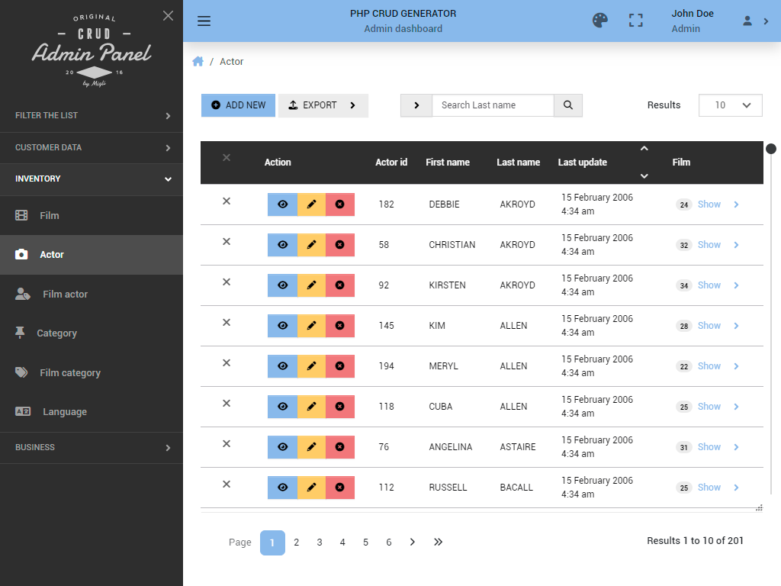Enter fullscreen using the expand icon
The width and height of the screenshot is (781, 586).
tap(635, 21)
